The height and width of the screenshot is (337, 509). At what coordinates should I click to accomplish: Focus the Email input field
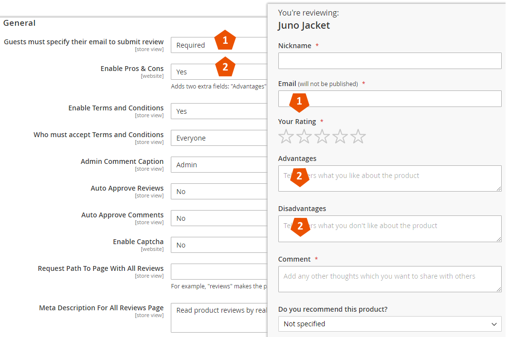tap(390, 99)
